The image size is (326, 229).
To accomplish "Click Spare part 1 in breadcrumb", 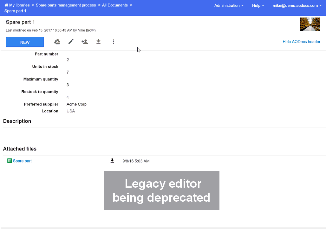I will (x=15, y=11).
